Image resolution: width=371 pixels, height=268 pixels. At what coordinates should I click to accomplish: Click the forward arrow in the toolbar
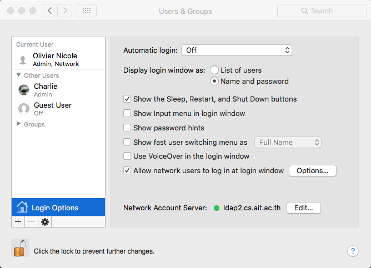point(65,11)
